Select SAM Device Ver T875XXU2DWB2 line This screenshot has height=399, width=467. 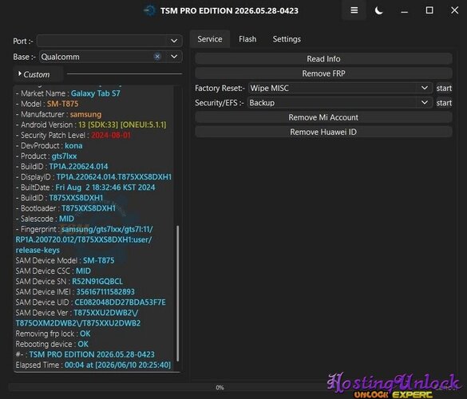tap(77, 313)
